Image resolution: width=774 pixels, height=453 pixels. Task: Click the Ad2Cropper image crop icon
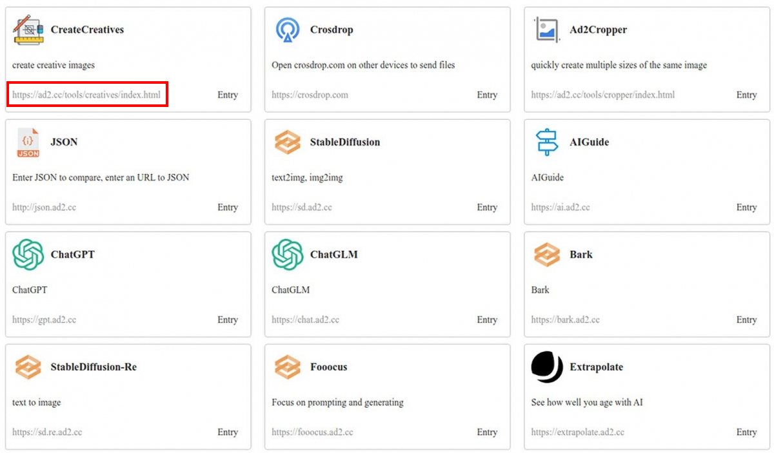[x=547, y=30]
